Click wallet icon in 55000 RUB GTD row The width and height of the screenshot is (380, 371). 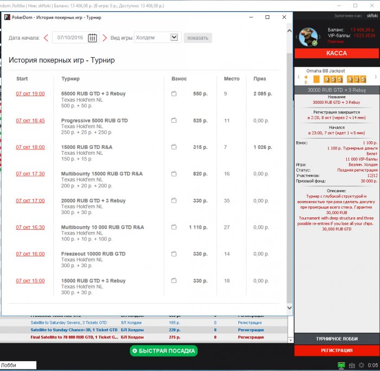[174, 93]
